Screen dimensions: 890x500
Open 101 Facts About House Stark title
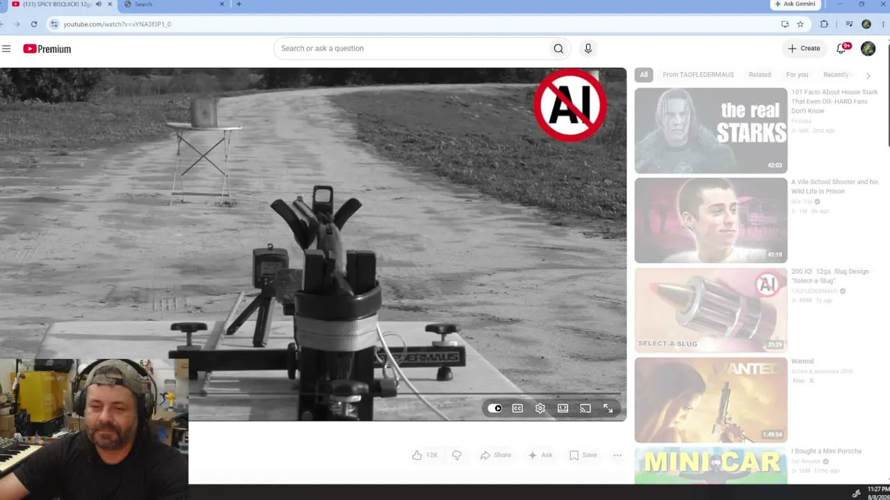[x=834, y=101]
